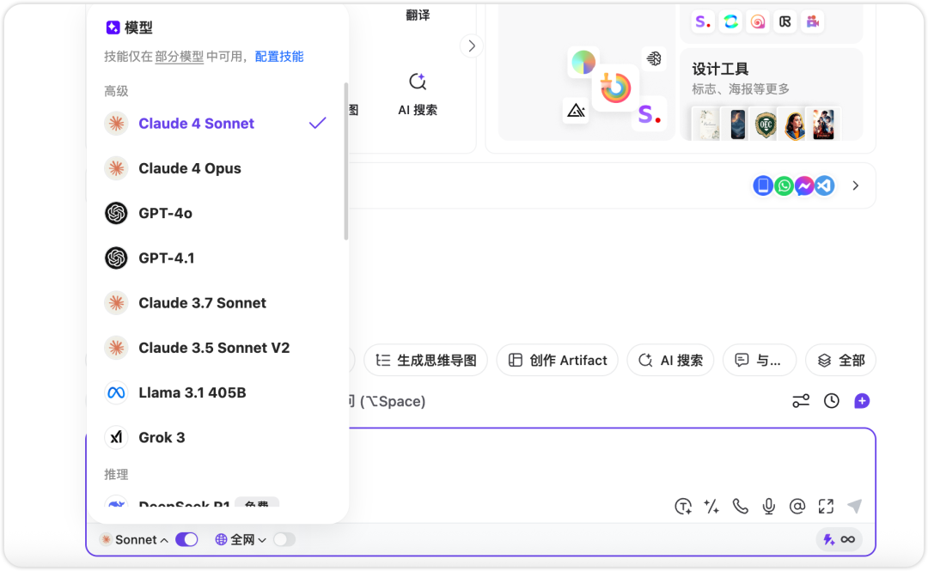Select Claude 3.7 Sonnet model
The height and width of the screenshot is (571, 928).
click(x=216, y=303)
